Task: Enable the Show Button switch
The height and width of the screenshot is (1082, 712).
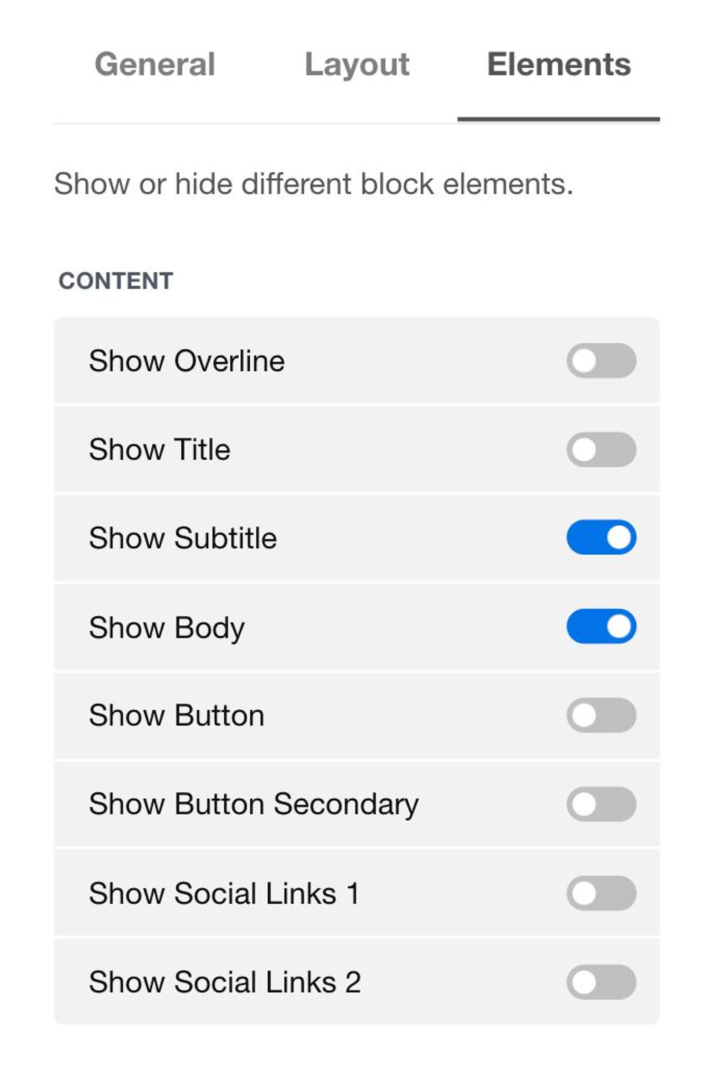Action: (601, 715)
